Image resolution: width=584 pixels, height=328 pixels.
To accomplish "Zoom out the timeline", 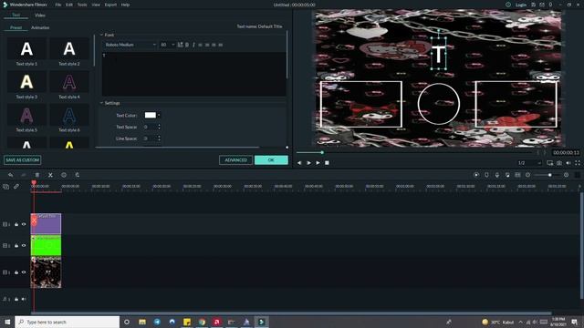I will (527, 175).
